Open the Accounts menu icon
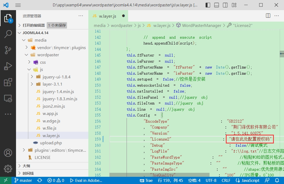This screenshot has height=184, width=284. (x=8, y=153)
